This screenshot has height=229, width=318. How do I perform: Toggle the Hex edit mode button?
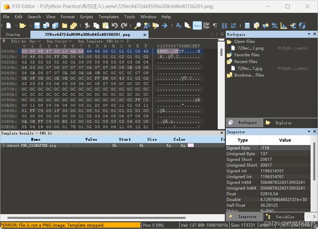pos(197,25)
